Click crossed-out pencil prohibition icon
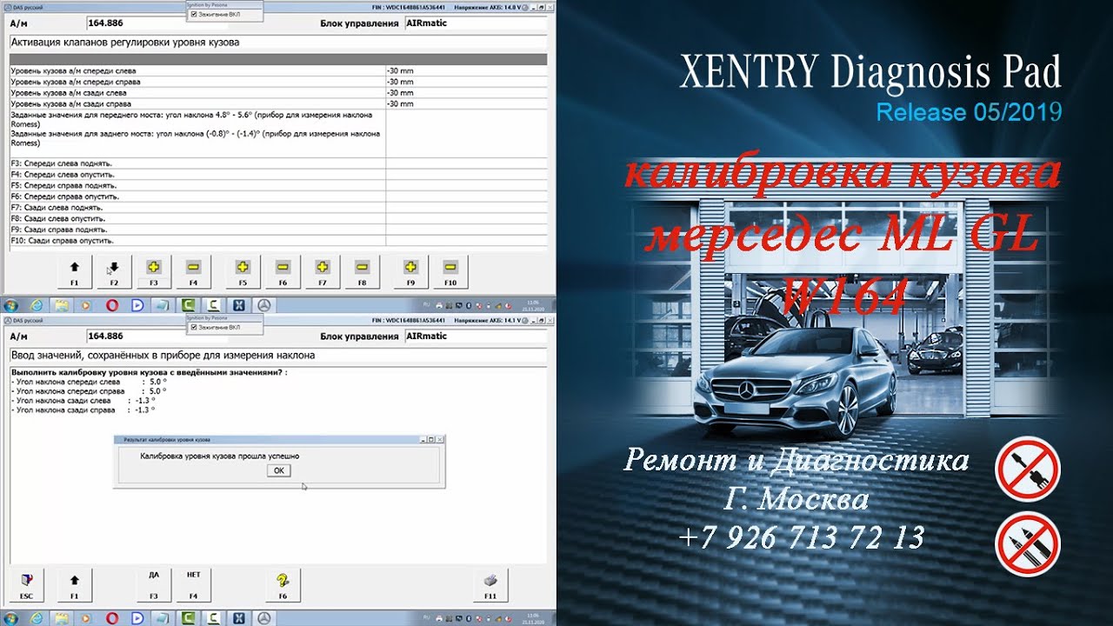This screenshot has height=626, width=1113. pyautogui.click(x=1028, y=544)
